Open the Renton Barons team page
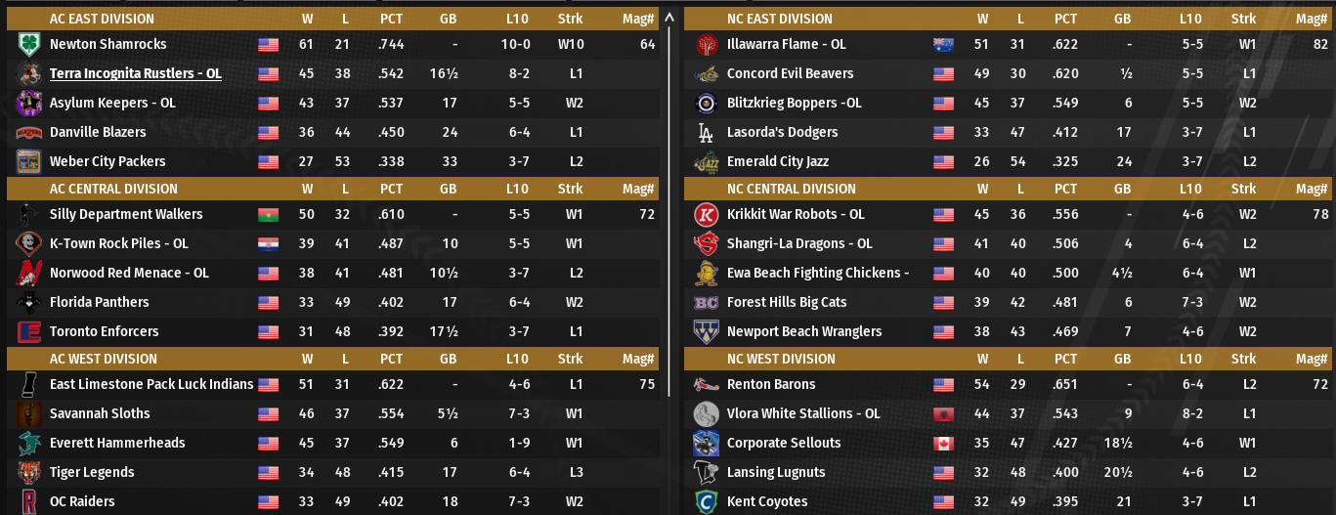 [x=770, y=384]
